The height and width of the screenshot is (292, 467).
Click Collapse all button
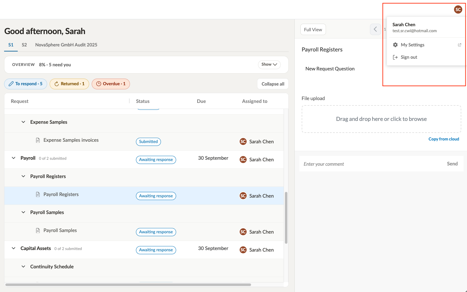[x=273, y=84]
